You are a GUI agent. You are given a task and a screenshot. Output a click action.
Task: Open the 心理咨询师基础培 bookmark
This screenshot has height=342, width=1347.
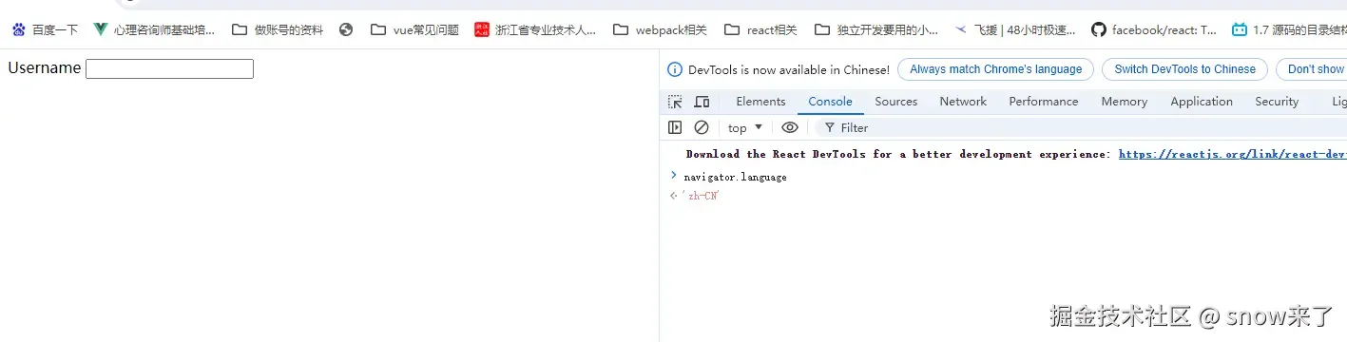pos(154,29)
